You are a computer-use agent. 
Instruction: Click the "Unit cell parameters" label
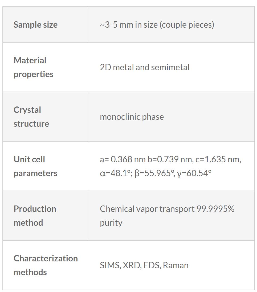(x=35, y=166)
